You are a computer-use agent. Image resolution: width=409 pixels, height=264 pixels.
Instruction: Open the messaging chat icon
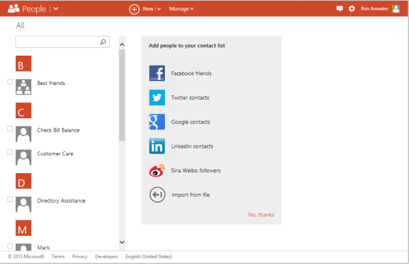[x=339, y=8]
